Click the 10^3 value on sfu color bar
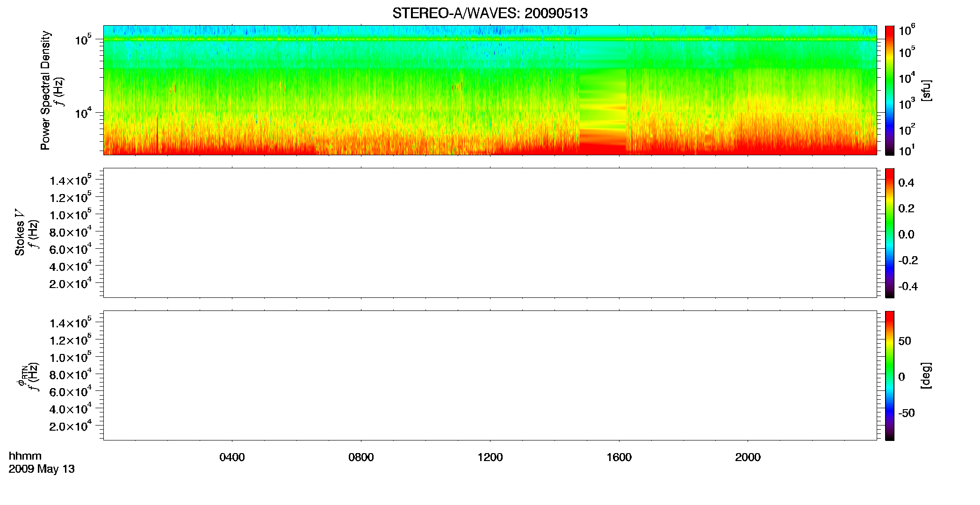This screenshot has width=980, height=505. [907, 103]
